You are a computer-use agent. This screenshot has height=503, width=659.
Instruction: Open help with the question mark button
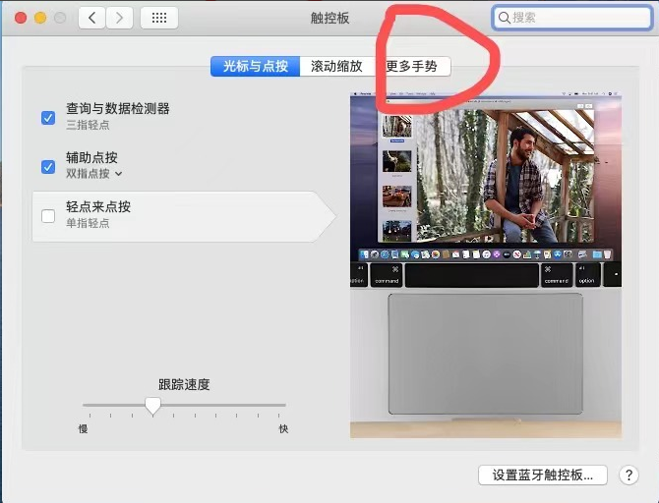point(629,475)
